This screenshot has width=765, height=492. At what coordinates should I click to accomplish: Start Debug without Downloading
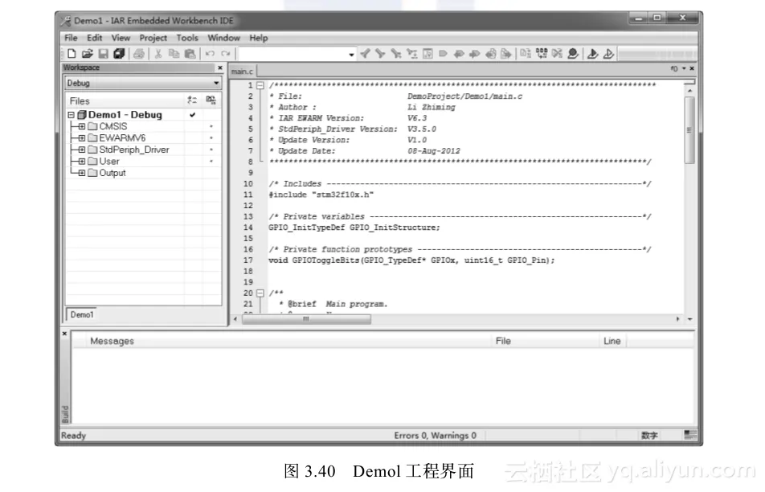[x=608, y=54]
